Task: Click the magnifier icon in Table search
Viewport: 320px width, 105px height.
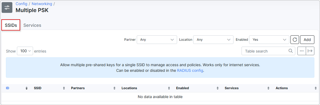Action: [291, 51]
